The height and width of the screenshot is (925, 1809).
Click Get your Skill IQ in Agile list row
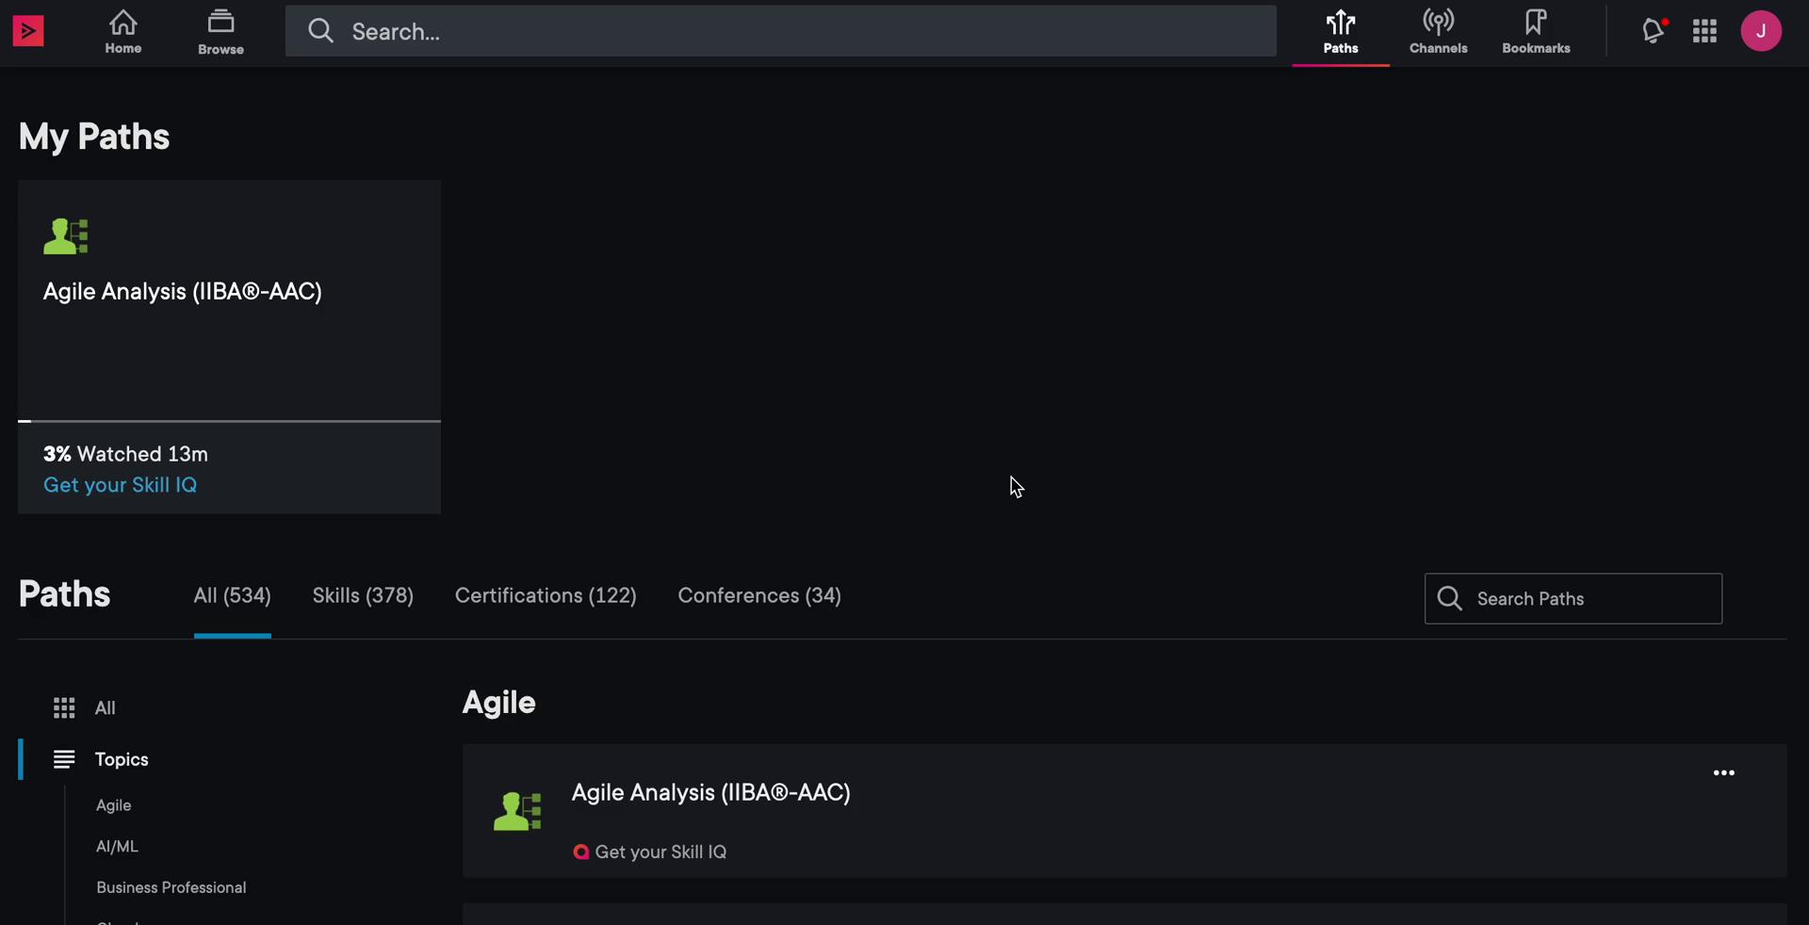660,852
